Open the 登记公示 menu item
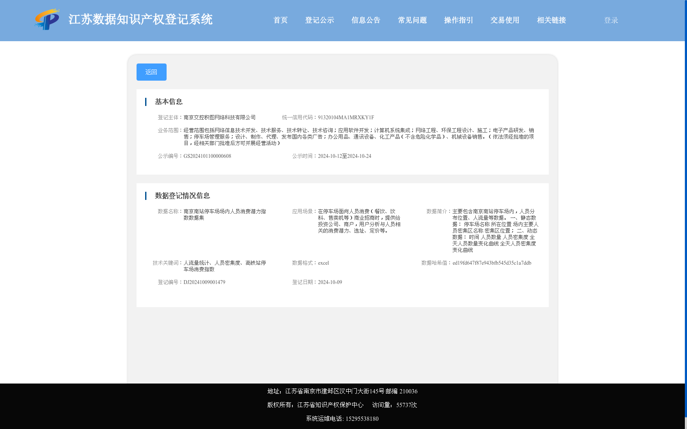Image resolution: width=687 pixels, height=429 pixels. click(319, 20)
